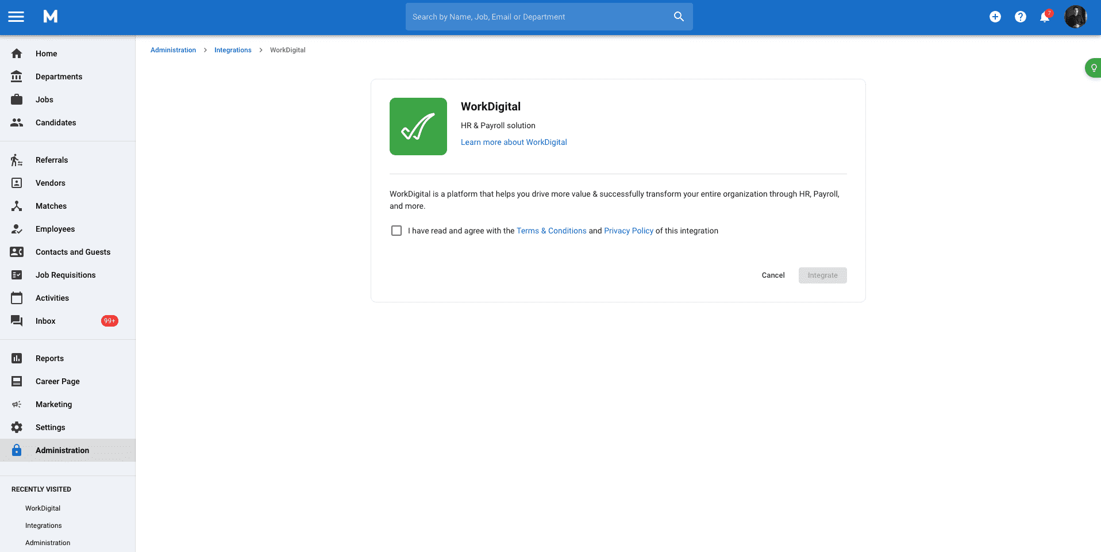The width and height of the screenshot is (1101, 552).
Task: Open the Privacy Policy link
Action: click(629, 231)
